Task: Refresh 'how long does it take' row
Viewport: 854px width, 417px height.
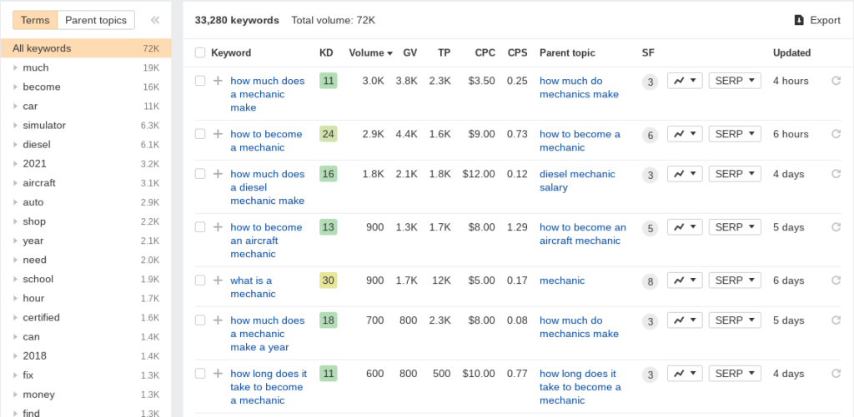Action: click(836, 374)
